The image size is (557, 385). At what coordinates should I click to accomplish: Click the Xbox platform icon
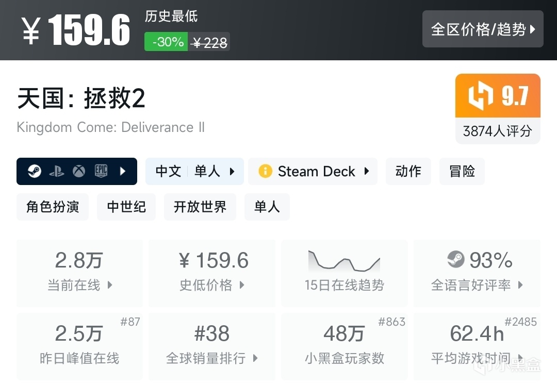[79, 171]
